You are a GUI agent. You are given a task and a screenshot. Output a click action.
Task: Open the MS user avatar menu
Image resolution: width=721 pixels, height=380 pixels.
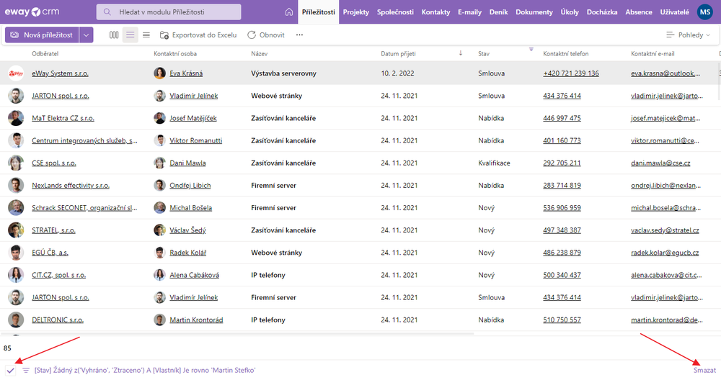click(705, 12)
